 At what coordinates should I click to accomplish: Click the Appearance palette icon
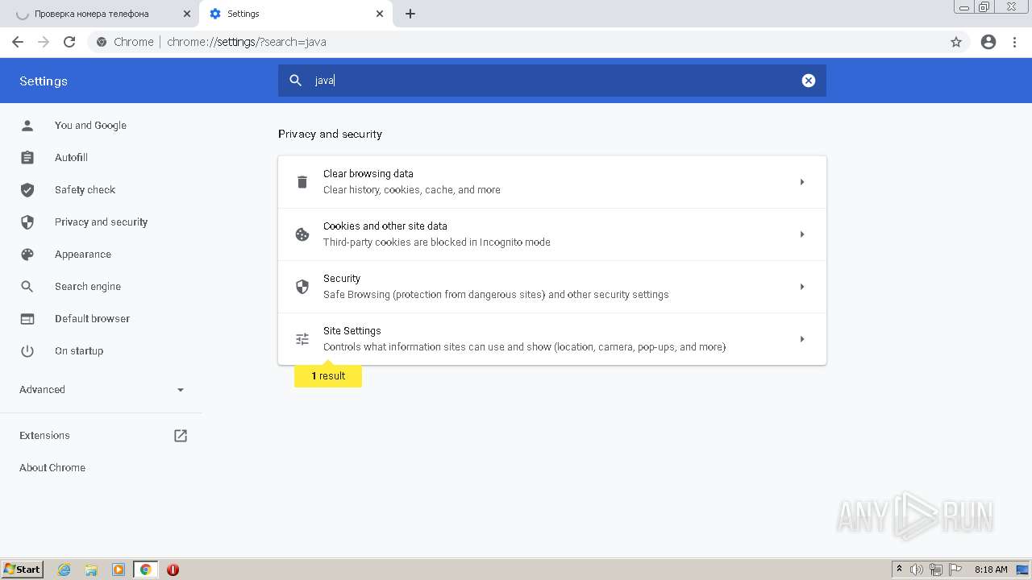click(x=27, y=255)
